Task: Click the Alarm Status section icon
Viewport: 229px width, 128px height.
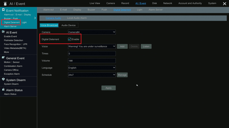Action: (3, 89)
